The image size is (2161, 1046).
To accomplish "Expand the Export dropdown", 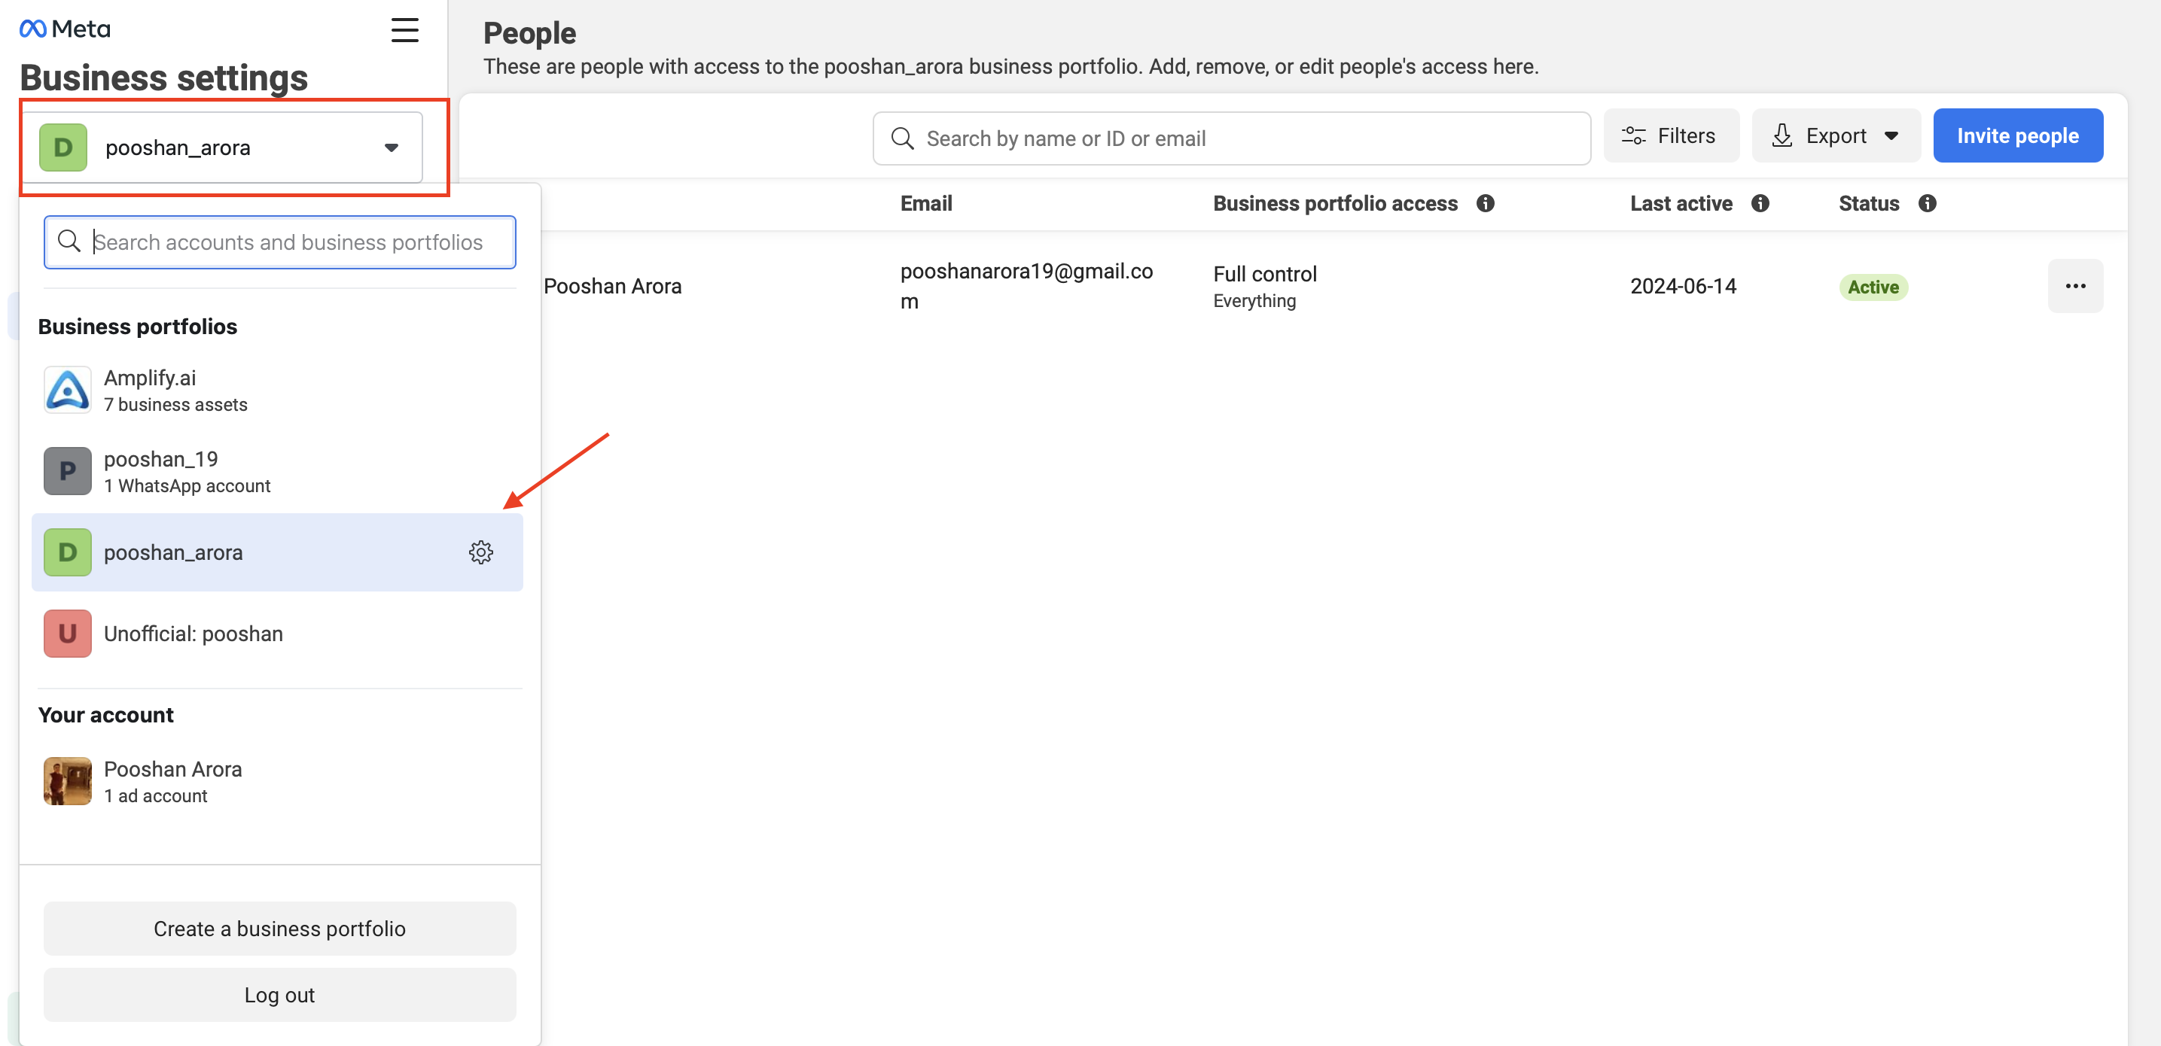I will tap(1836, 135).
